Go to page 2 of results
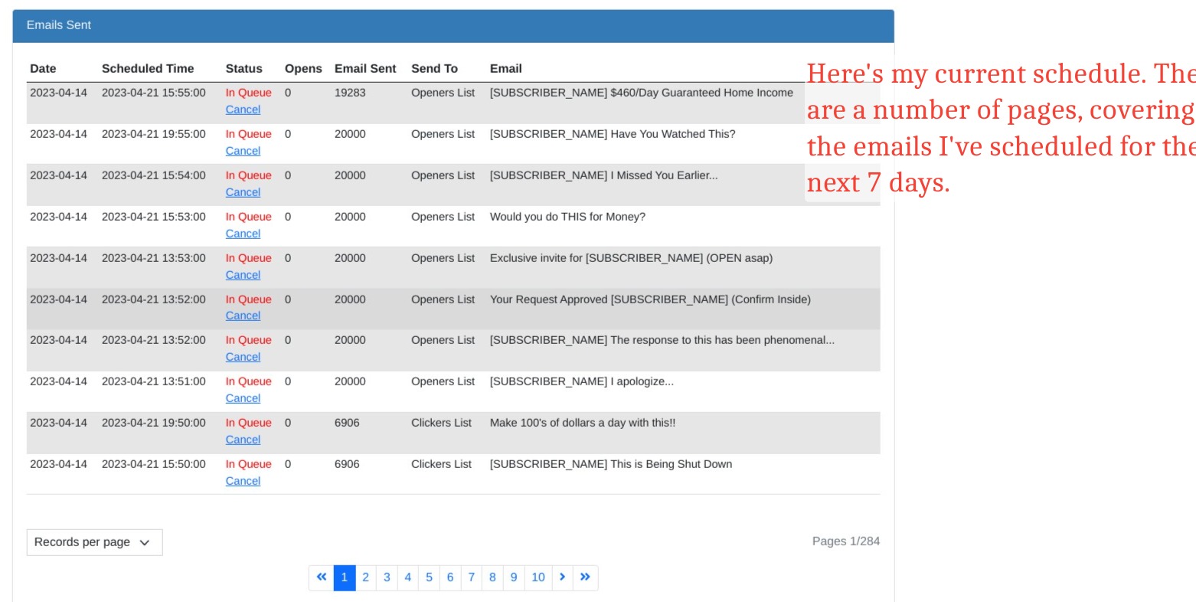 (366, 577)
